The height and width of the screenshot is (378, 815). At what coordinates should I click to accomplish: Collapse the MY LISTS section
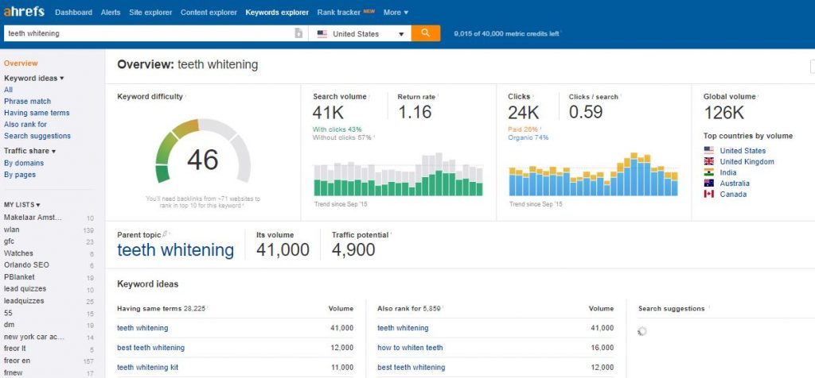click(x=21, y=205)
